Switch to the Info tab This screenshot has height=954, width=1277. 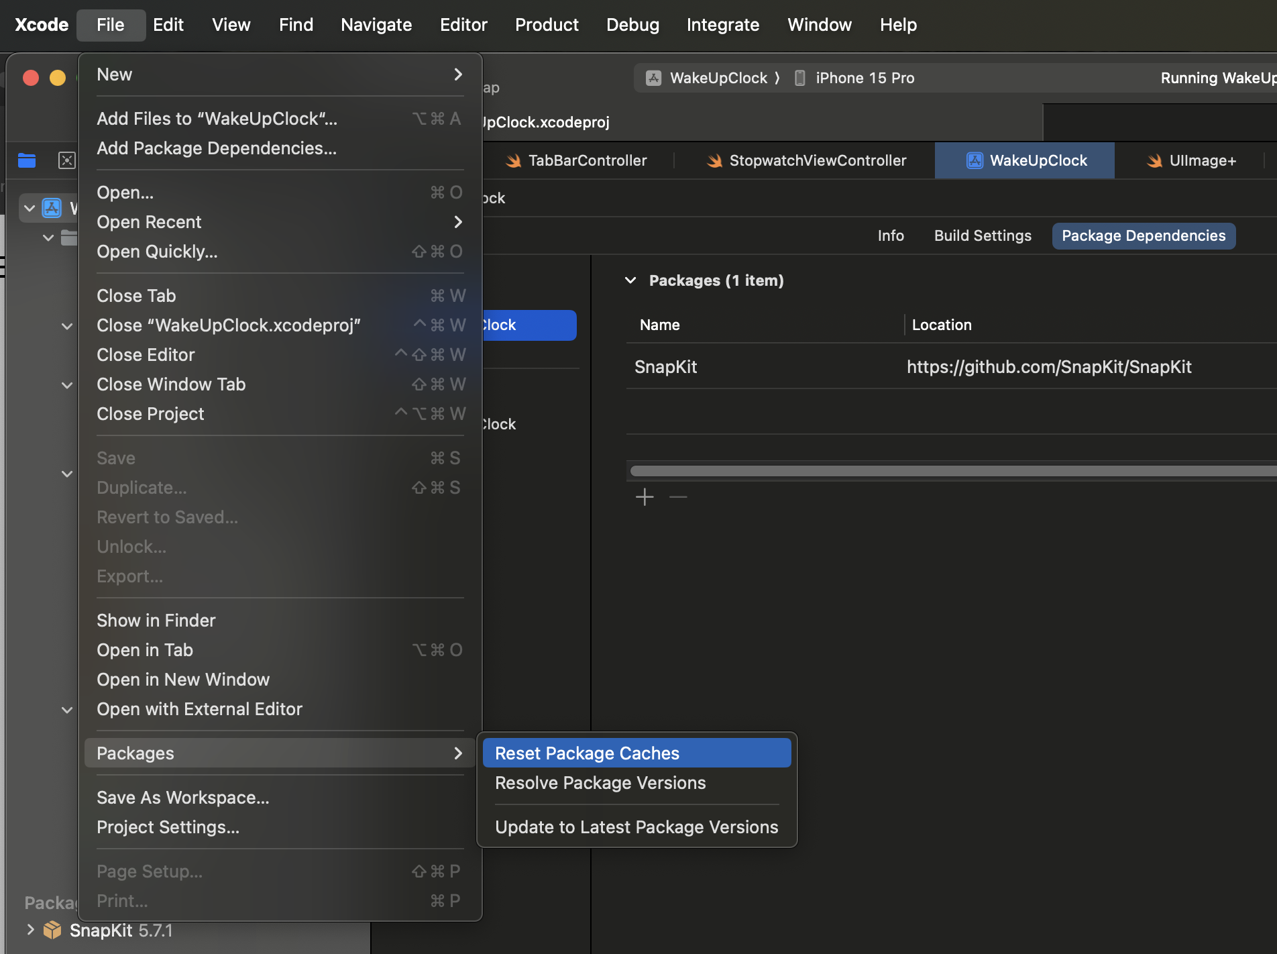coord(891,235)
